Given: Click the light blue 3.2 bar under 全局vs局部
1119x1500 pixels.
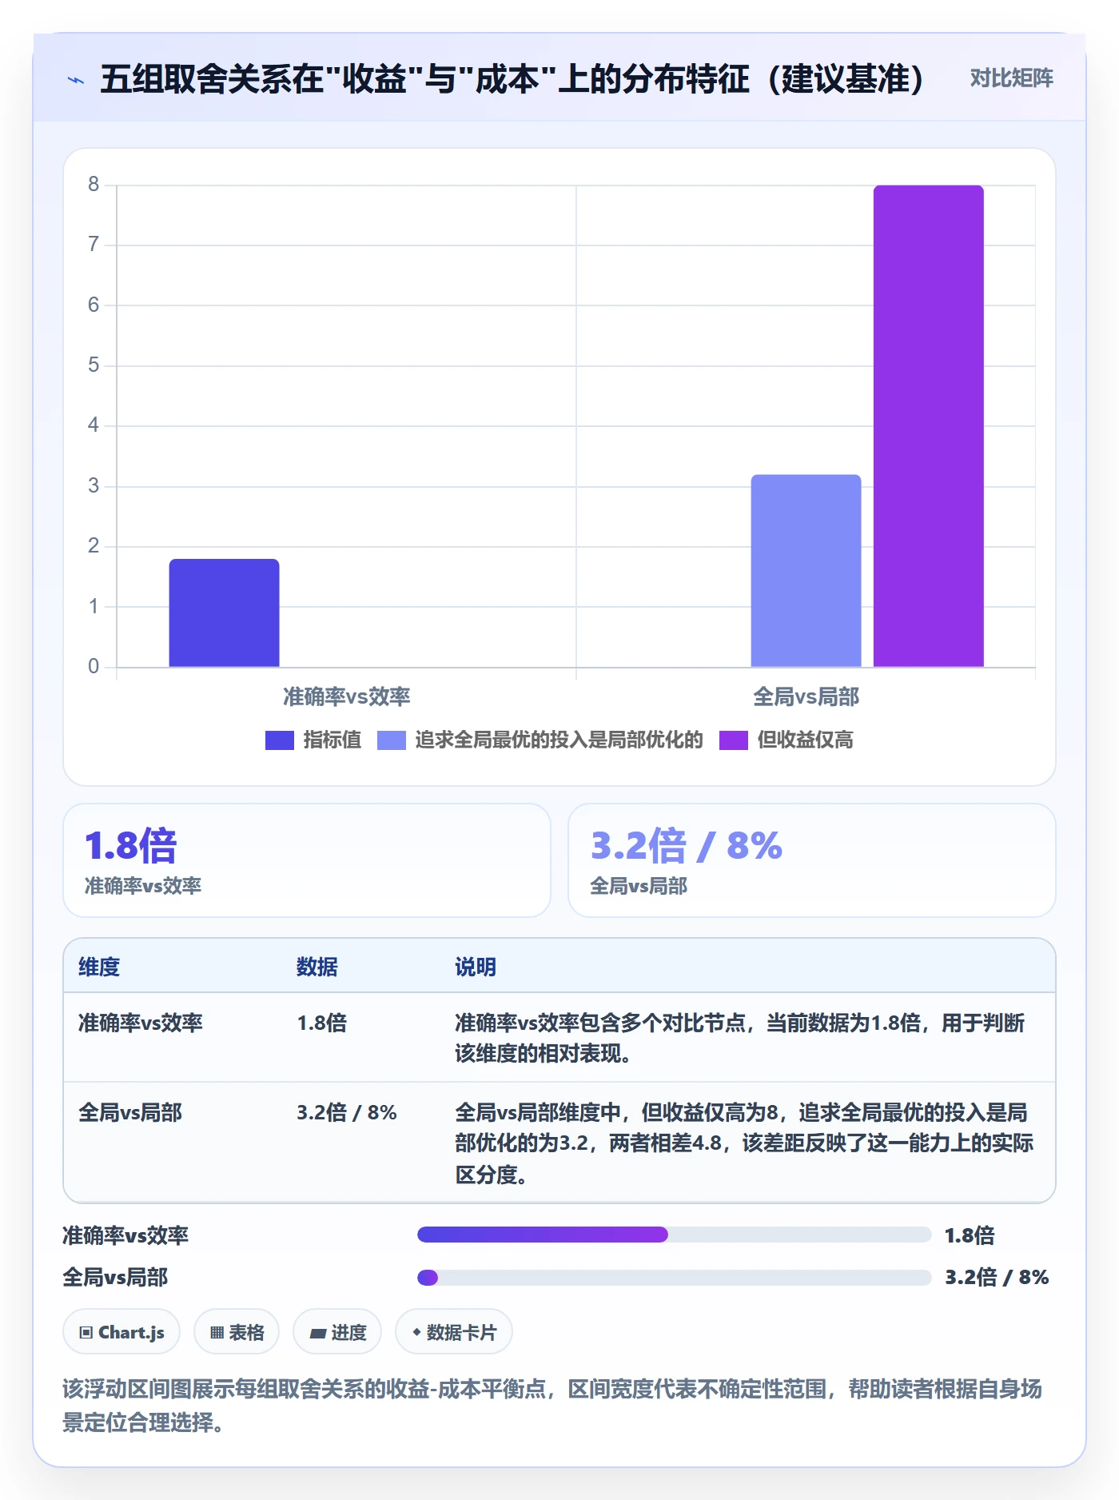Looking at the screenshot, I should coord(806,571).
